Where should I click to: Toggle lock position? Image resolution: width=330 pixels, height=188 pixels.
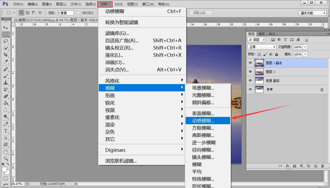click(271, 54)
